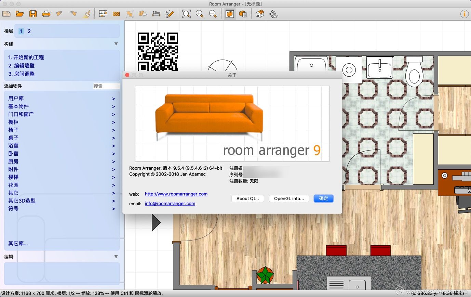Click the dark triangle arrow on the canvas
This screenshot has width=471, height=297.
point(156,222)
